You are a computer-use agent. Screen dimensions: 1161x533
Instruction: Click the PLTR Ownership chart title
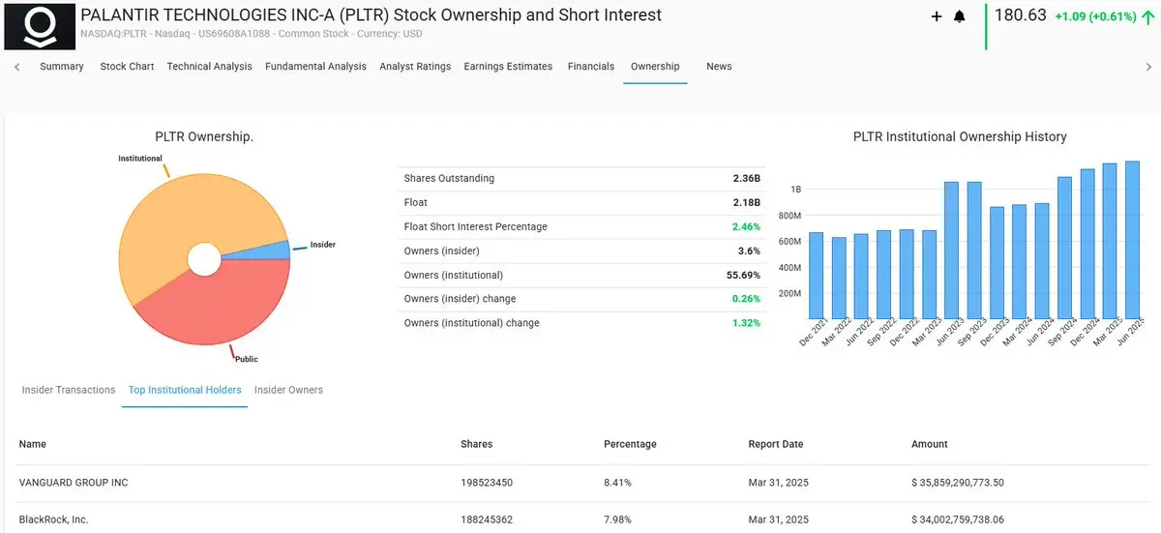click(x=204, y=137)
